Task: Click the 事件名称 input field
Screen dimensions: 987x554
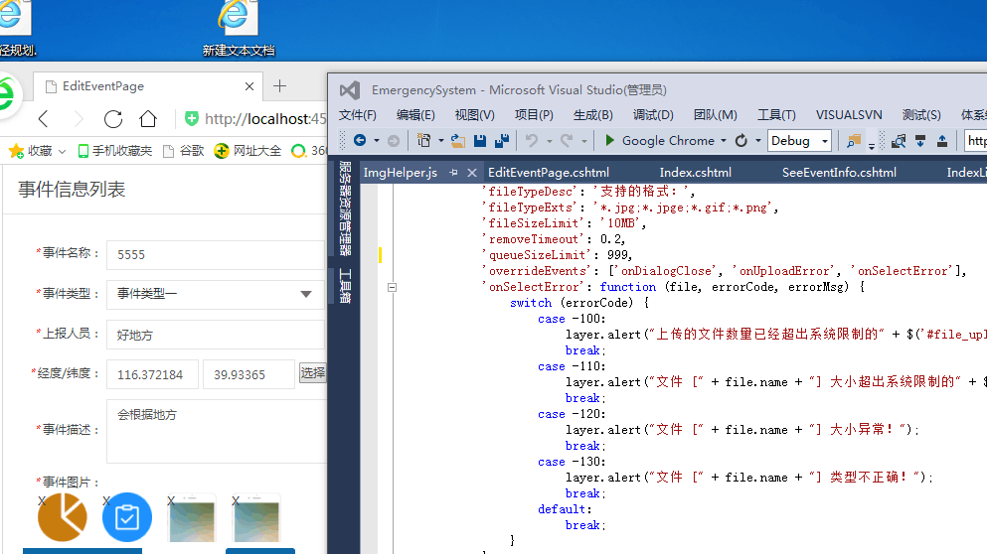Action: point(214,254)
